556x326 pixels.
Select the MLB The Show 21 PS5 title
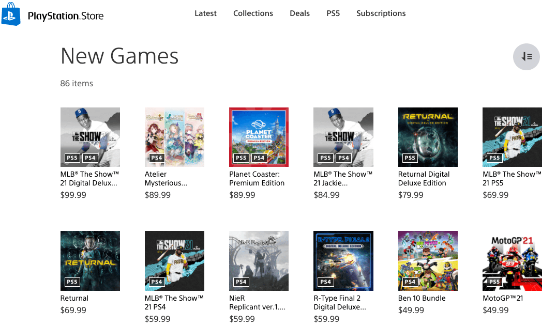pyautogui.click(x=512, y=179)
